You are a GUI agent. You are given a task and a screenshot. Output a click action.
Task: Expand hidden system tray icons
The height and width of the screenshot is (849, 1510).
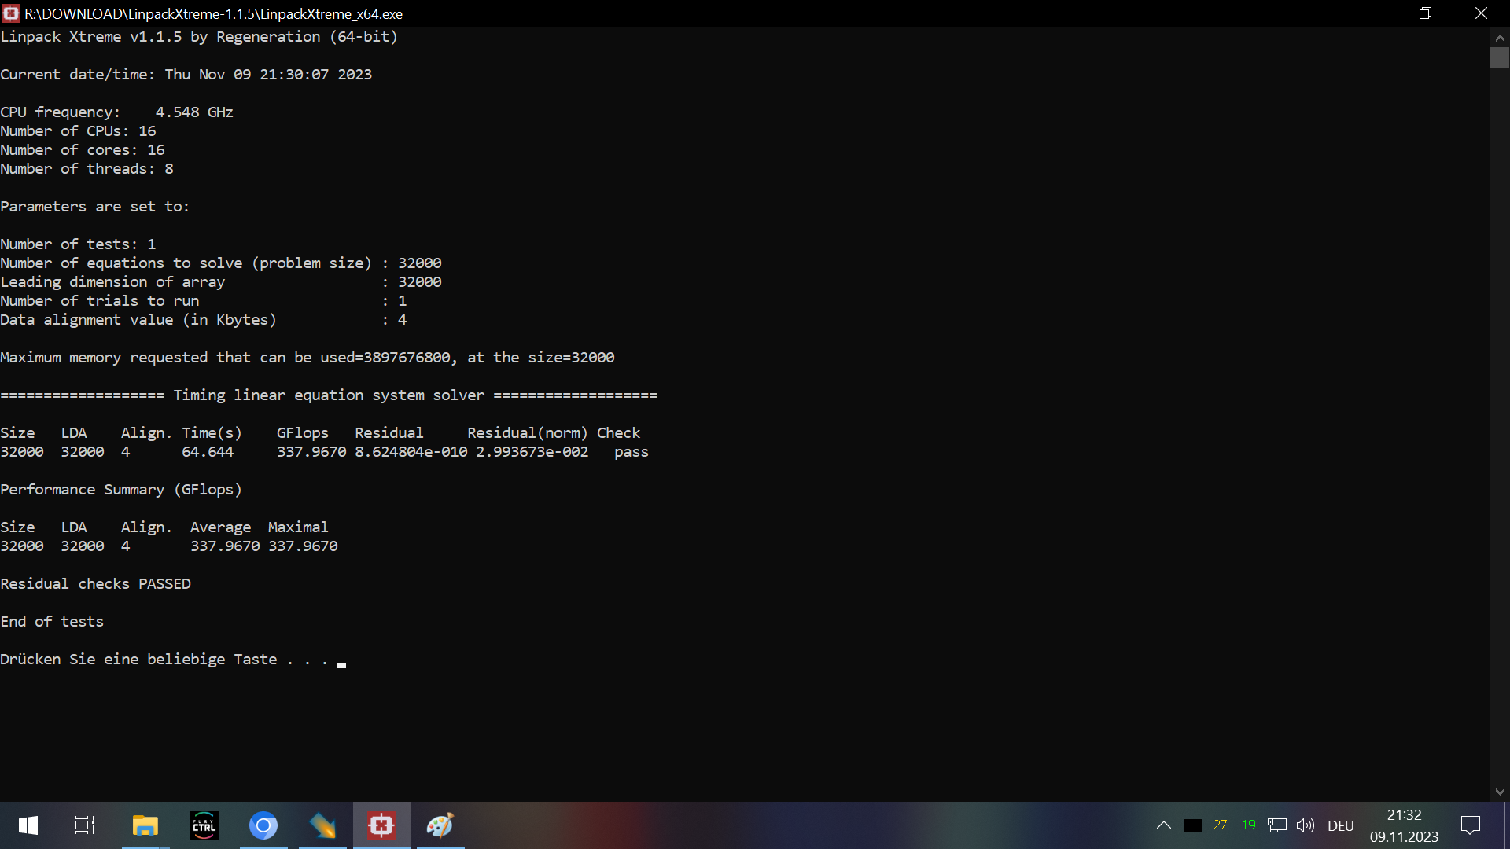pyautogui.click(x=1164, y=825)
